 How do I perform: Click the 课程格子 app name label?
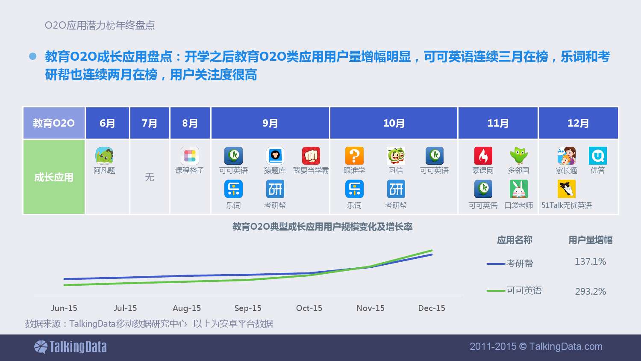tap(190, 170)
